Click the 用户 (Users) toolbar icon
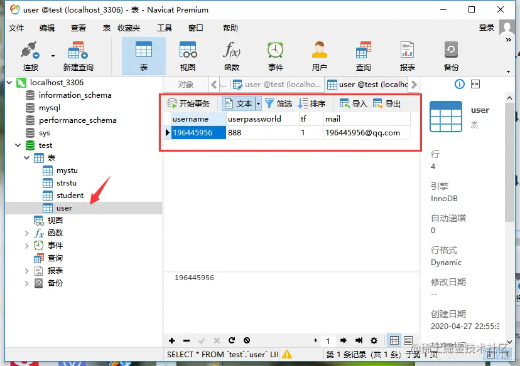The height and width of the screenshot is (366, 520). click(318, 55)
